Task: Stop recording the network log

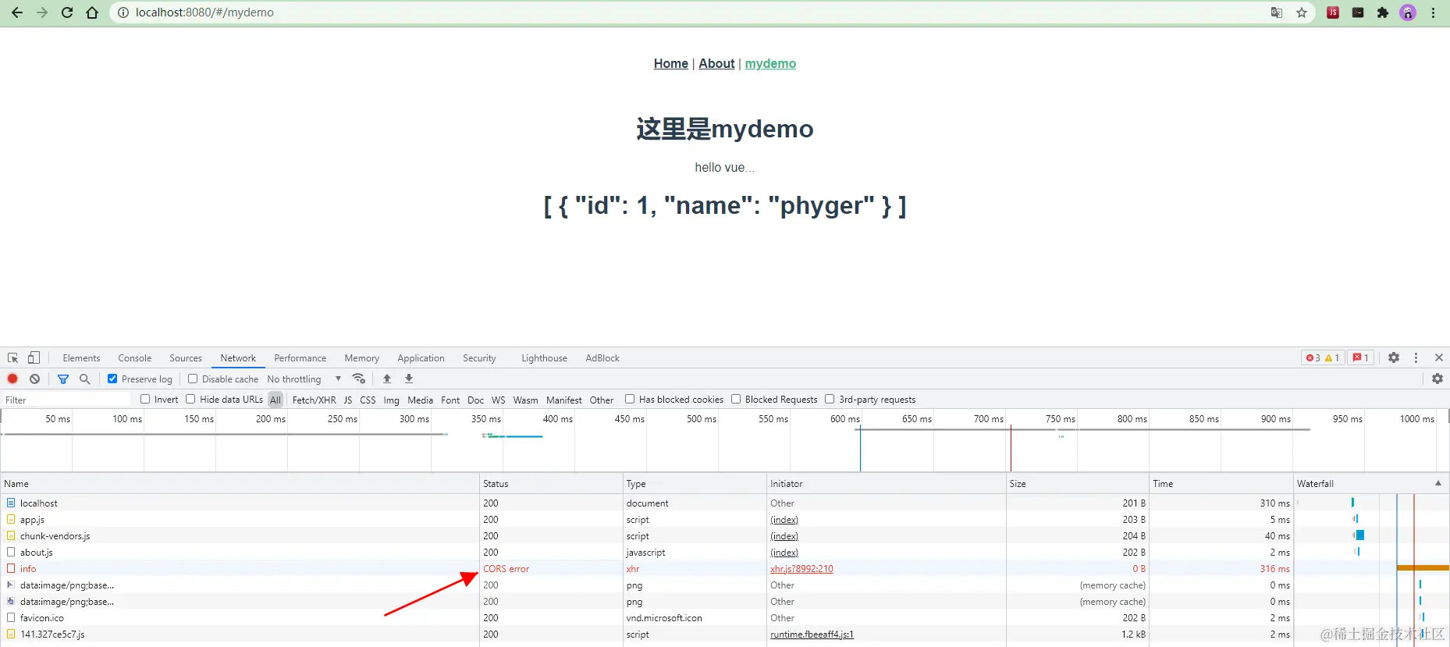Action: coord(12,379)
